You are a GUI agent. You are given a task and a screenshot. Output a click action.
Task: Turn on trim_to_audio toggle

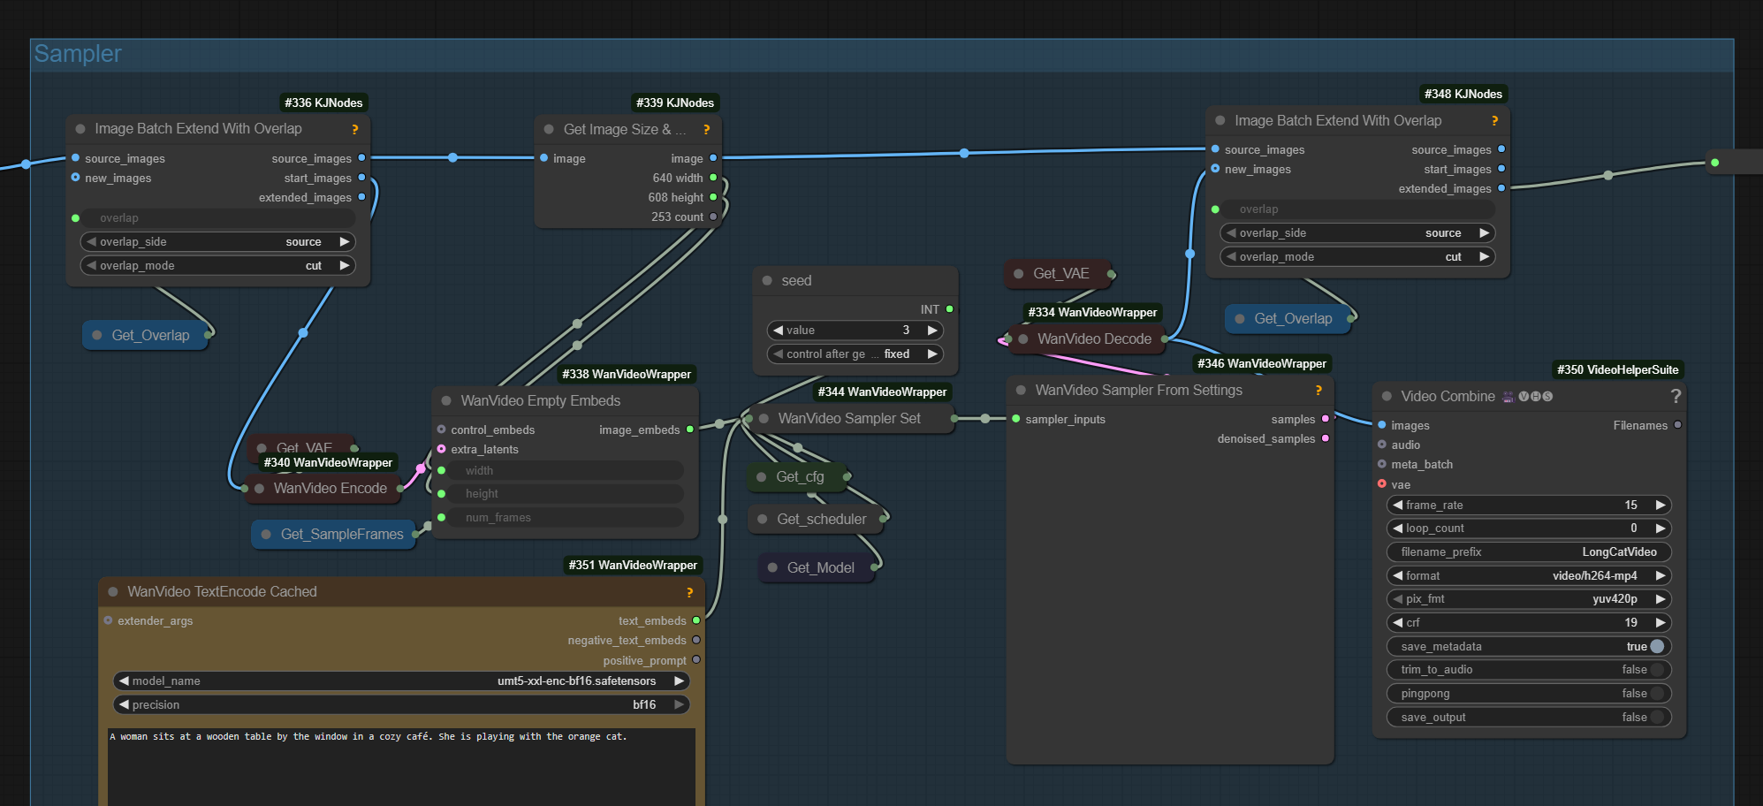tap(1656, 670)
